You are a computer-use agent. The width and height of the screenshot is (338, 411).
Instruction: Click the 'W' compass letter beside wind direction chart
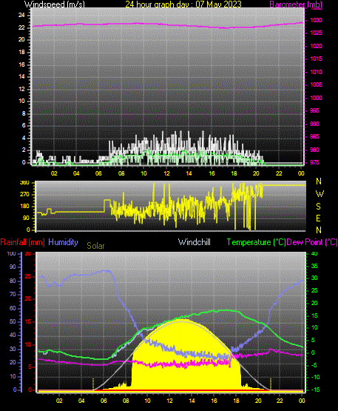pos(320,194)
